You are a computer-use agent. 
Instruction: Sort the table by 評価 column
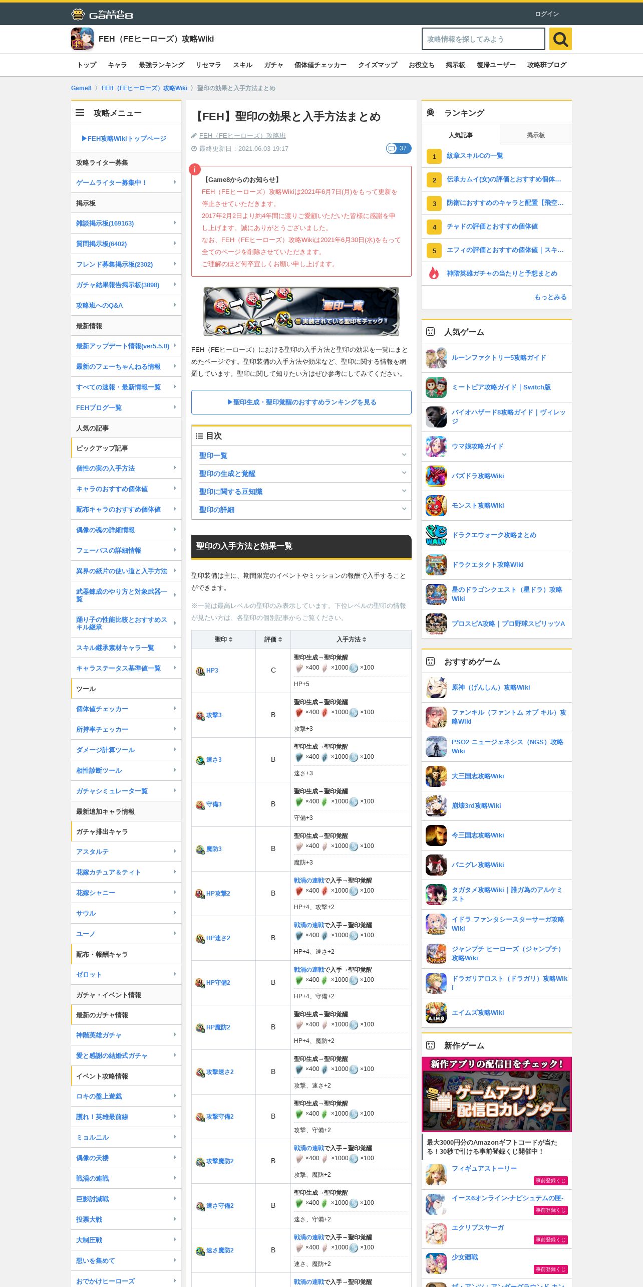coord(273,639)
